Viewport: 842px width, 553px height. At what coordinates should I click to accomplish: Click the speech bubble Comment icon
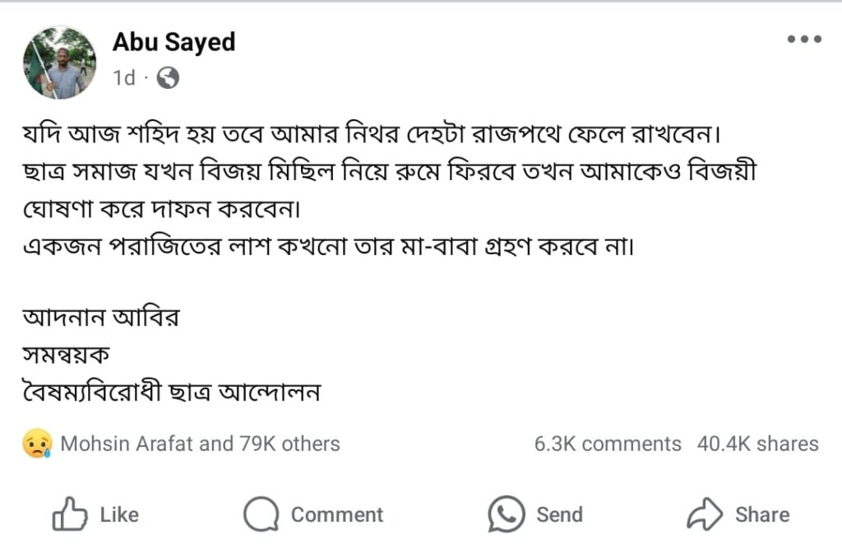click(261, 515)
